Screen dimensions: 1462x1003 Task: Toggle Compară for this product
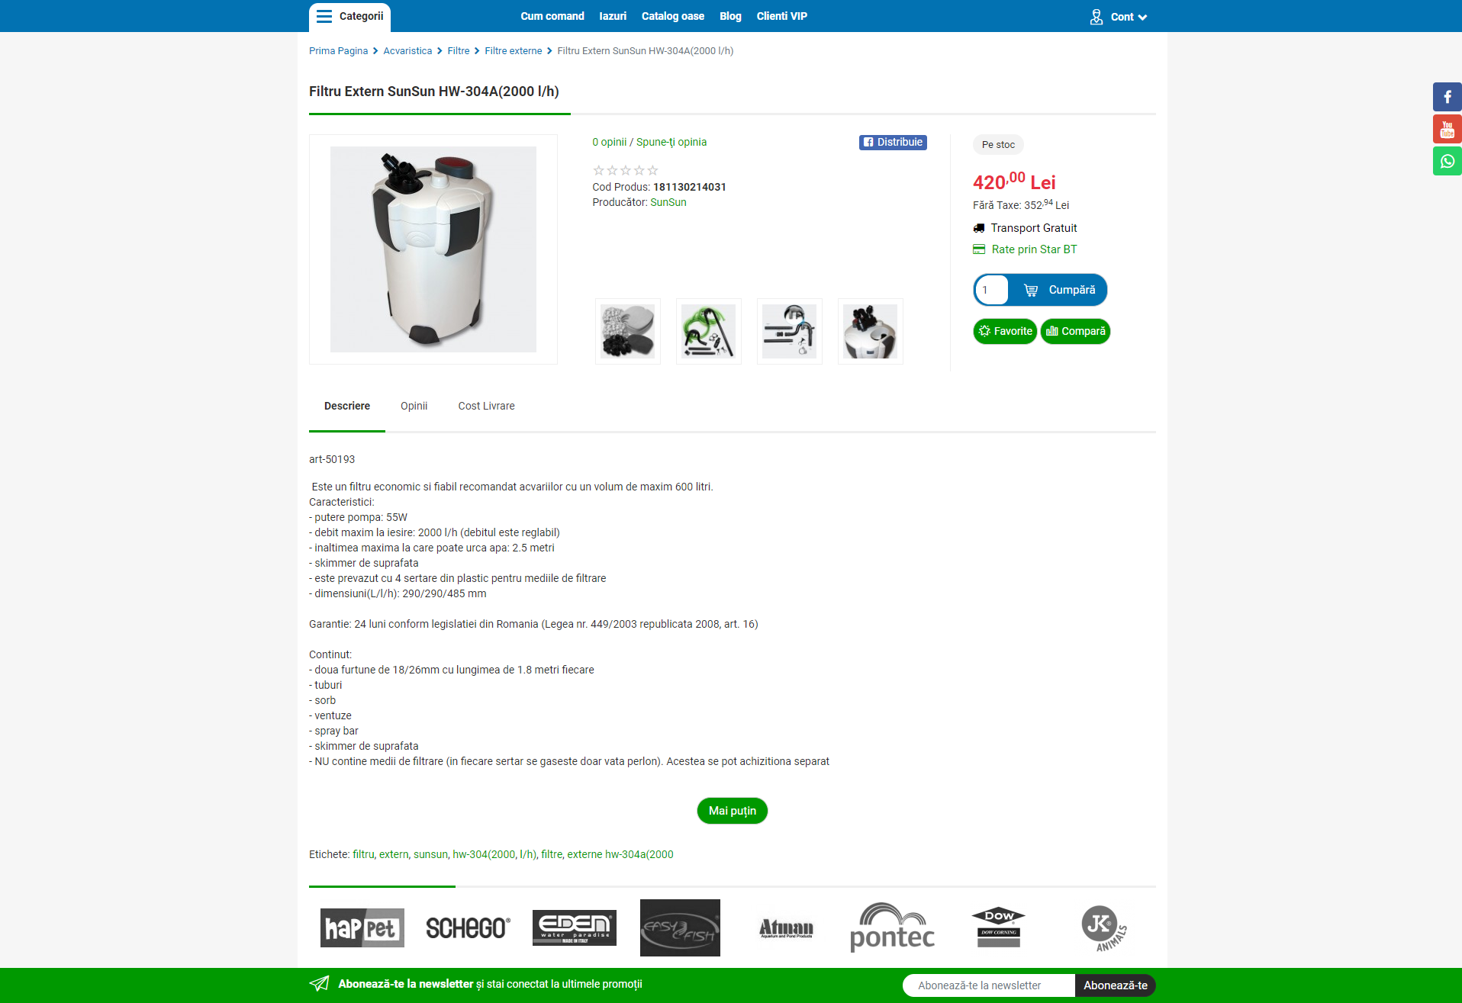tap(1075, 331)
